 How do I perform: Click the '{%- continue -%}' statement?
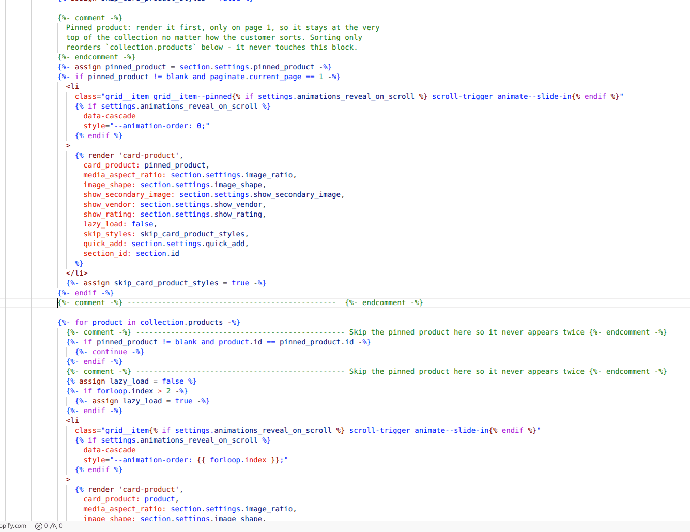pos(110,352)
